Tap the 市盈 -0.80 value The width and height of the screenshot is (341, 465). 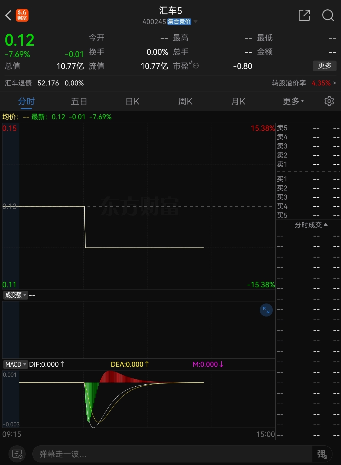click(243, 66)
